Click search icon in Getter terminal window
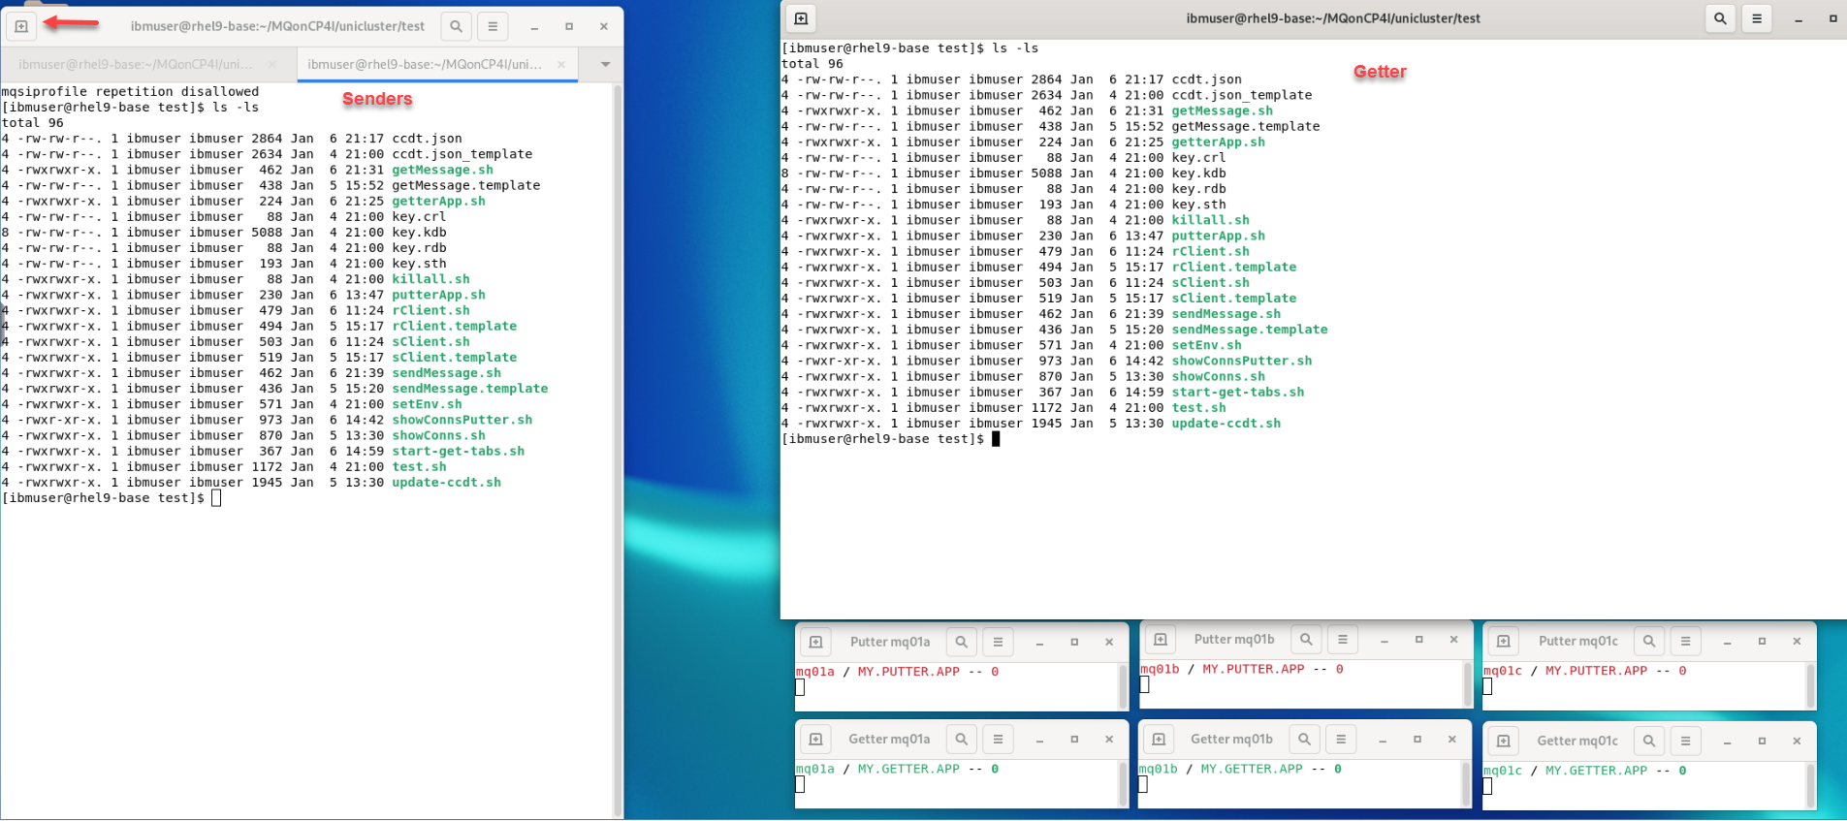1847x821 pixels. [1720, 18]
